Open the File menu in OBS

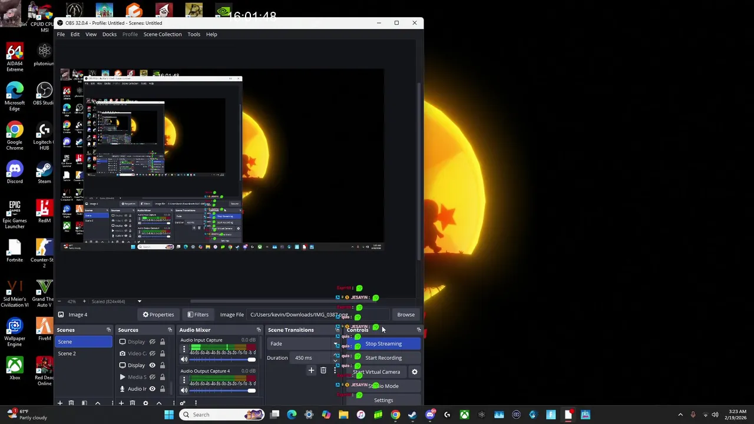[61, 34]
